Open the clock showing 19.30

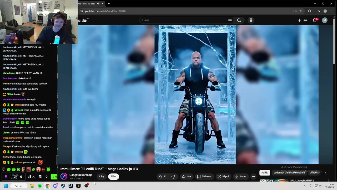[329, 186]
